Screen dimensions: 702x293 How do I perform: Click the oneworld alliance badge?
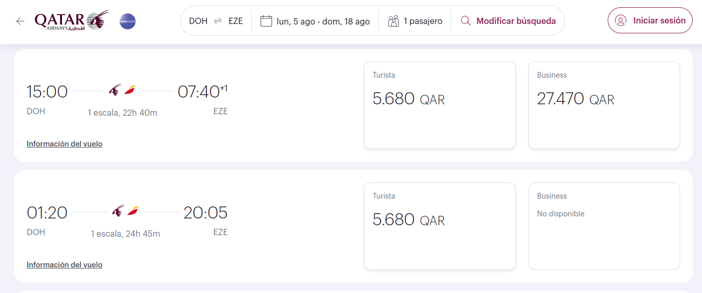coord(128,21)
